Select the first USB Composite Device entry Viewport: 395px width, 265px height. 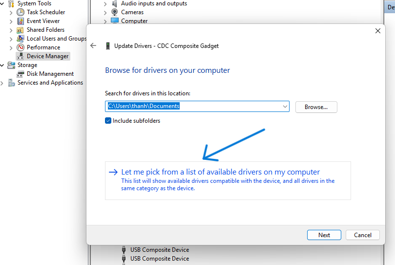pos(159,250)
